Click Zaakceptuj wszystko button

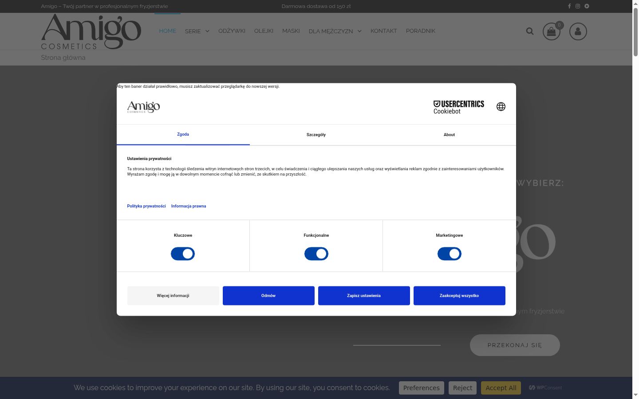pyautogui.click(x=459, y=296)
